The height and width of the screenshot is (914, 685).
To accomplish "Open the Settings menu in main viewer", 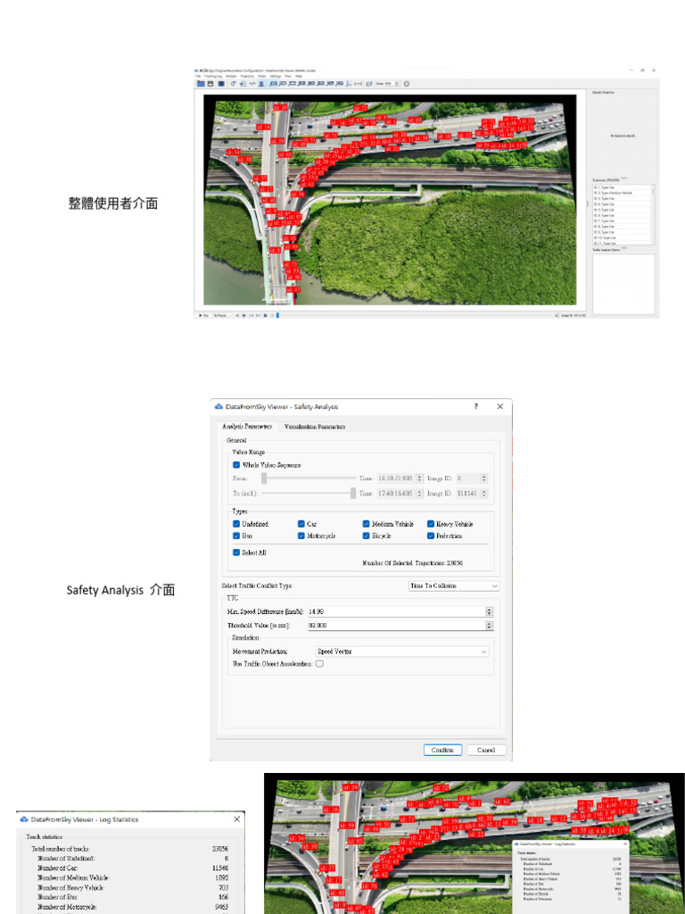I will (x=276, y=76).
